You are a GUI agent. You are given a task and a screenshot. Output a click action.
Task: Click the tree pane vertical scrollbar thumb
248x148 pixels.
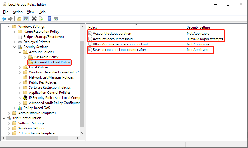82,84
